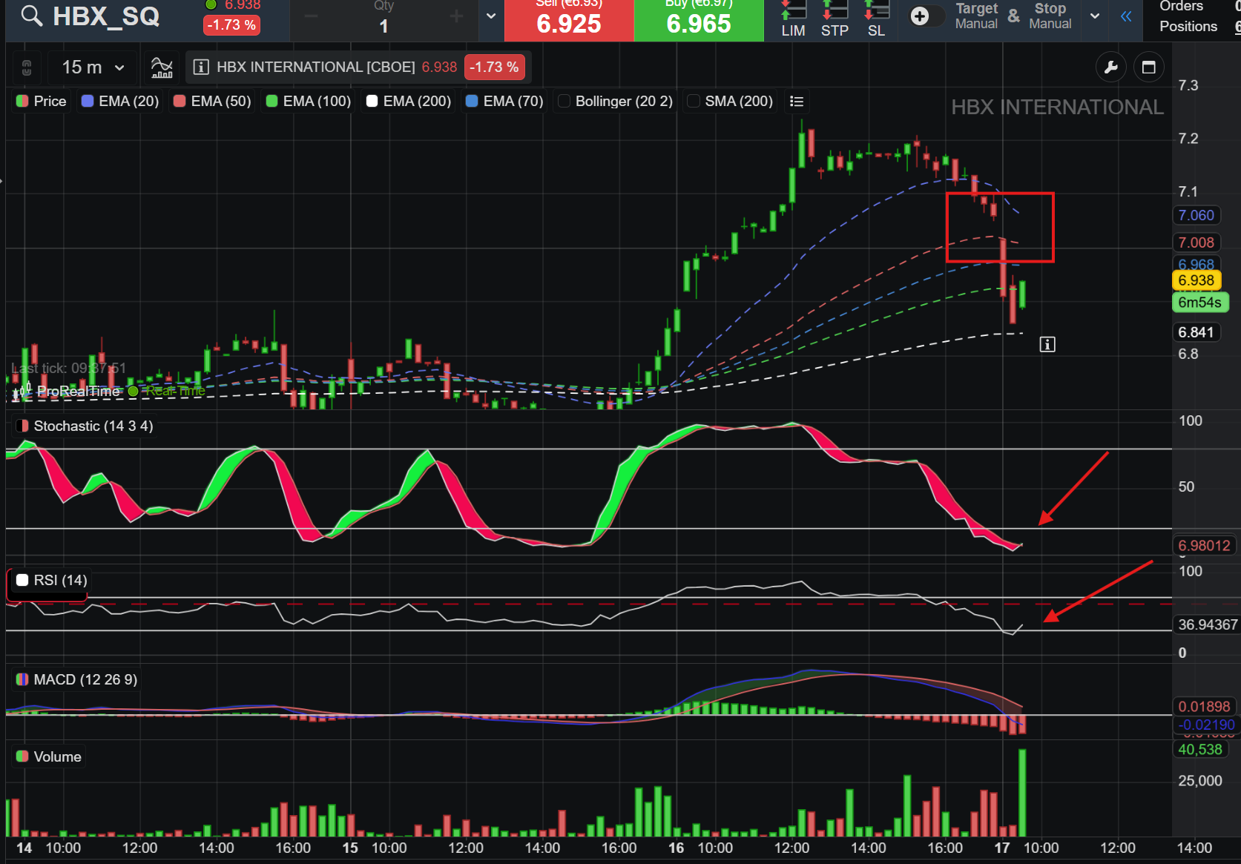Collapse panel with double chevron icon
Image resolution: width=1241 pixels, height=864 pixels.
(x=1125, y=16)
